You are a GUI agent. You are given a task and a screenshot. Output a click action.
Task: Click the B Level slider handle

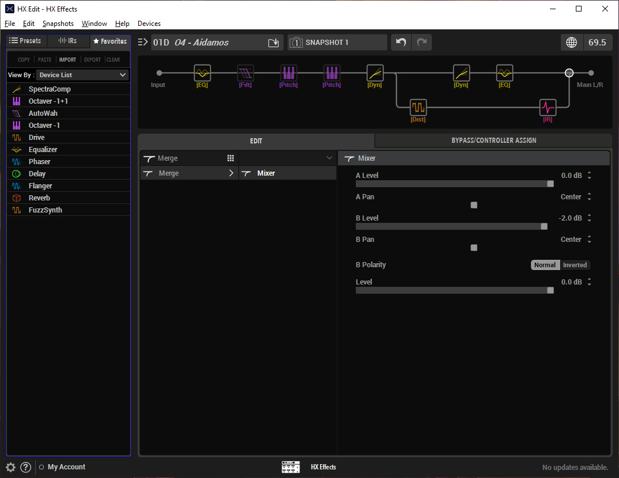click(544, 226)
